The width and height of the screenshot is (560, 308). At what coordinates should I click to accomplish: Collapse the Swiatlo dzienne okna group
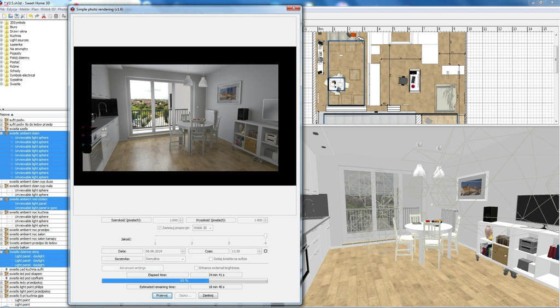coord(2,252)
